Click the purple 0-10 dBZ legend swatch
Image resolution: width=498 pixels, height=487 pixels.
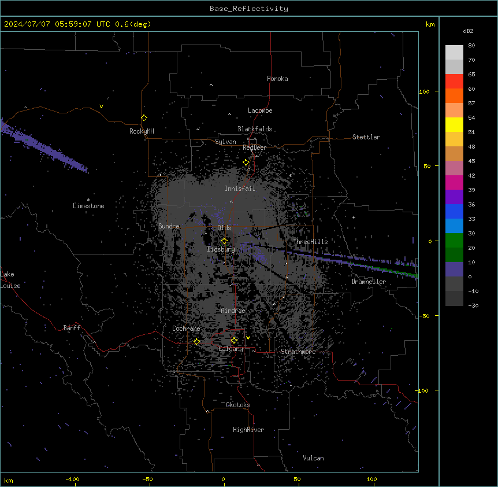tap(454, 270)
